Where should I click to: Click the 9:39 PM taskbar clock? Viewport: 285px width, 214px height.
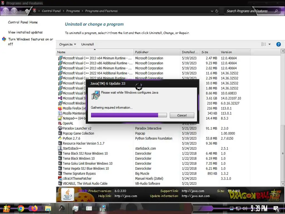259,208
